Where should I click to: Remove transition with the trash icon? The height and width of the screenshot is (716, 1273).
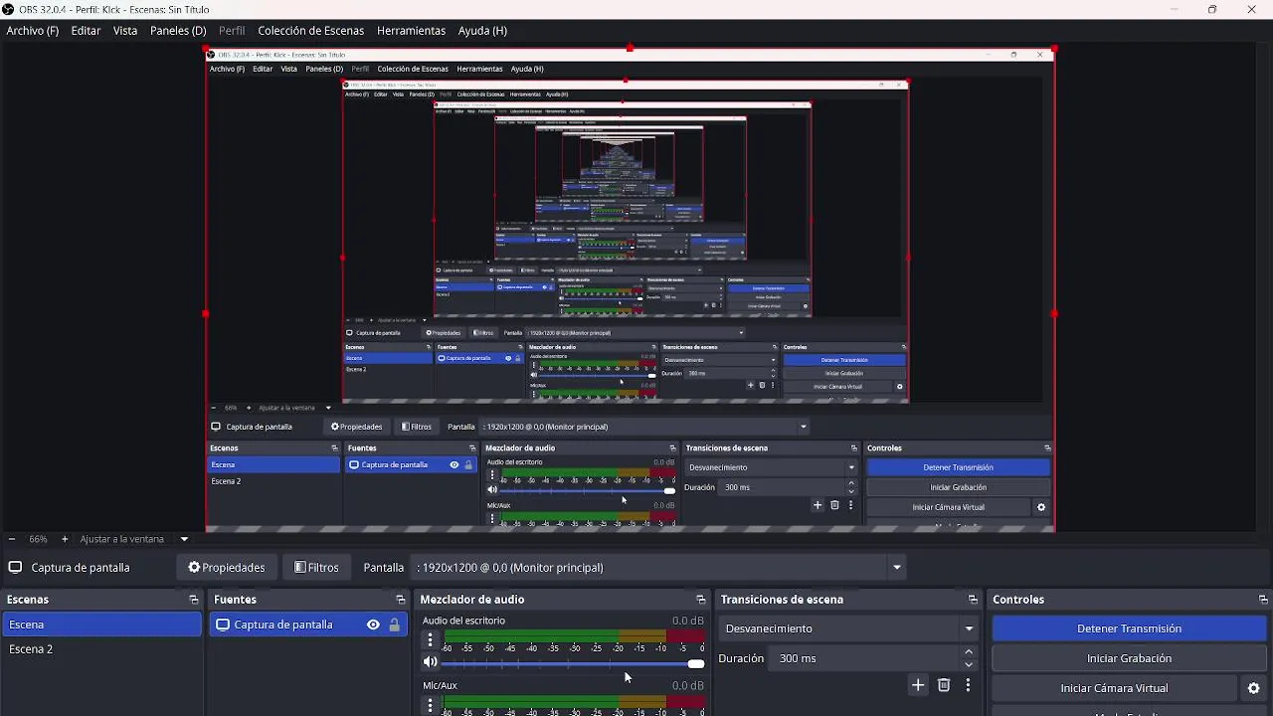[944, 685]
